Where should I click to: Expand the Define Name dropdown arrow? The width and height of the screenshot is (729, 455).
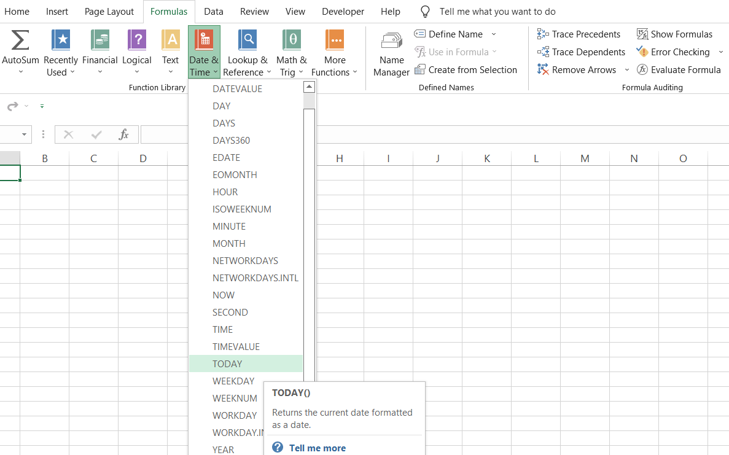tap(494, 34)
